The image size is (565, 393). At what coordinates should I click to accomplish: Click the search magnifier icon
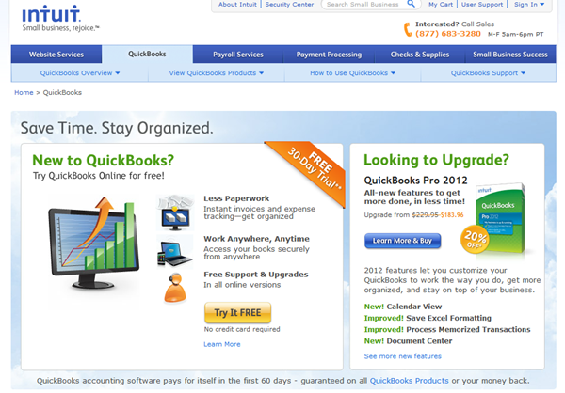411,4
